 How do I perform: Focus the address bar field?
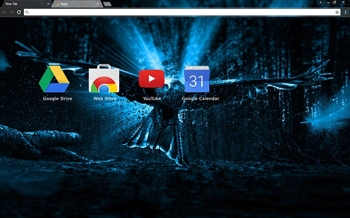(182, 12)
